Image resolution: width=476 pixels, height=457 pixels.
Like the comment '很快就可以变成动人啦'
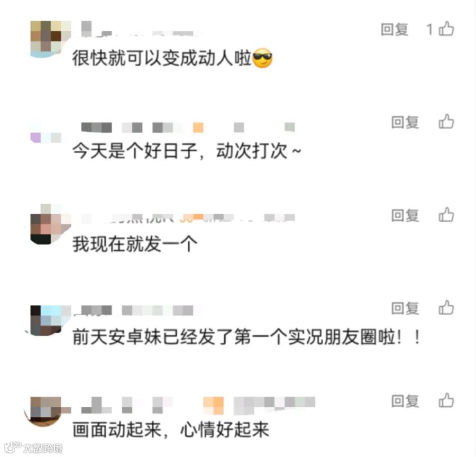click(446, 29)
